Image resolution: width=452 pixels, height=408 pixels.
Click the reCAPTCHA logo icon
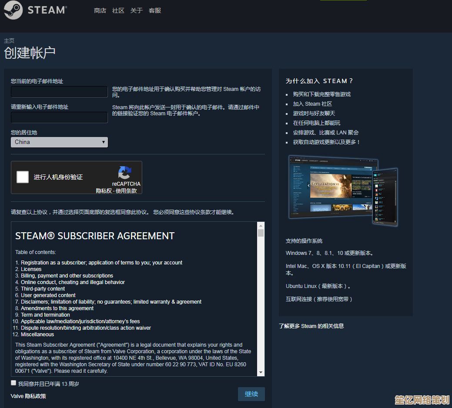tap(124, 173)
